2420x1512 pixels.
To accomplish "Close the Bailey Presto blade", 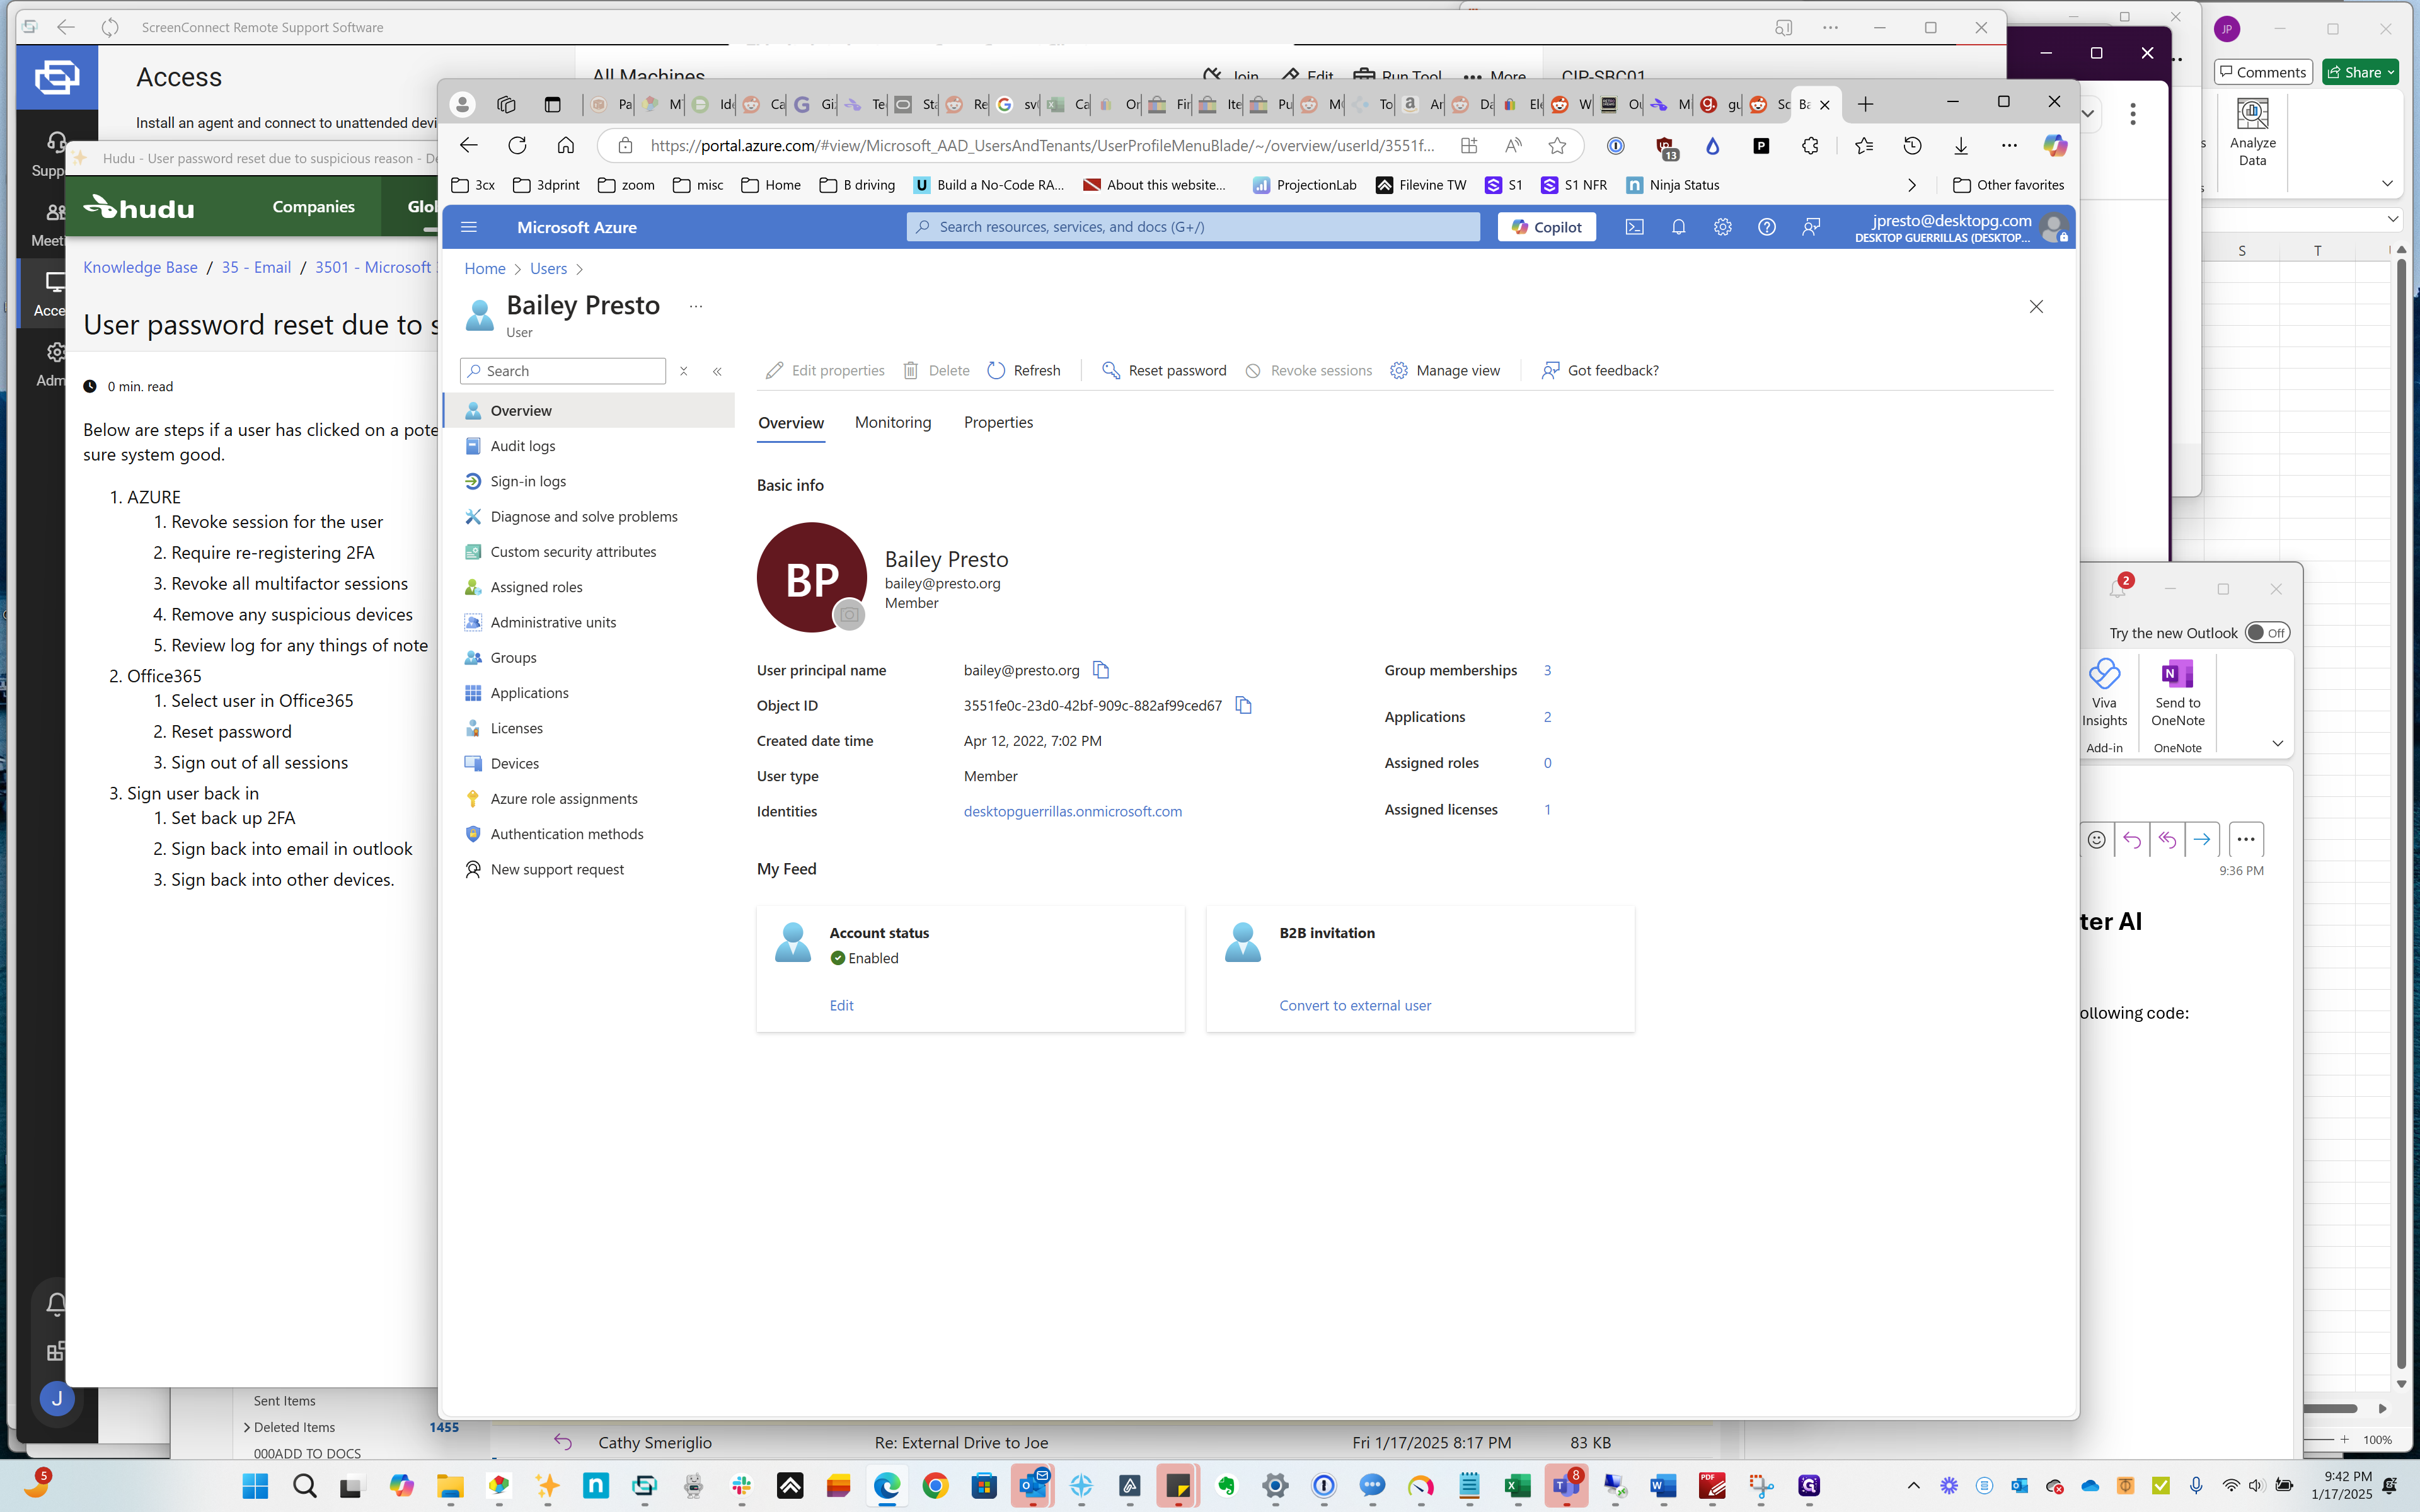I will (2036, 307).
